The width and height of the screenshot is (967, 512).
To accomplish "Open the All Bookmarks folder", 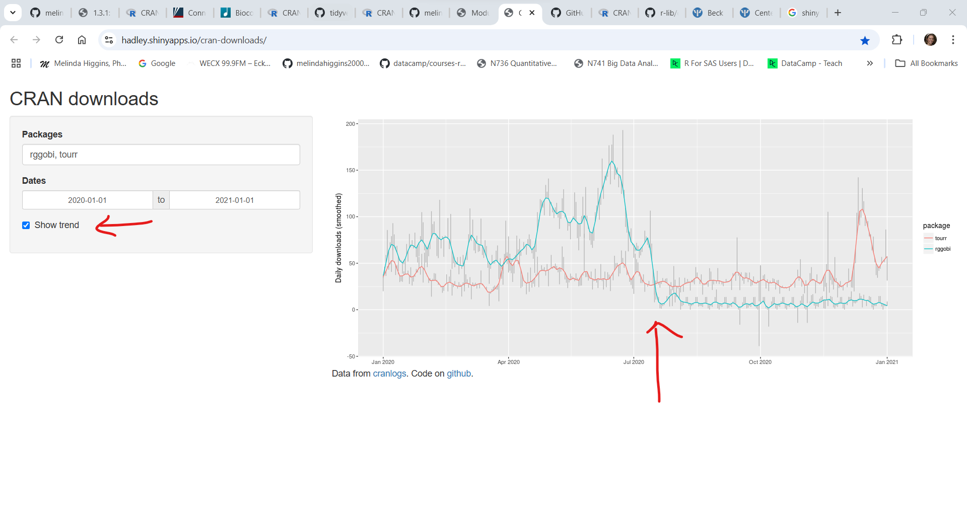I will tap(926, 63).
